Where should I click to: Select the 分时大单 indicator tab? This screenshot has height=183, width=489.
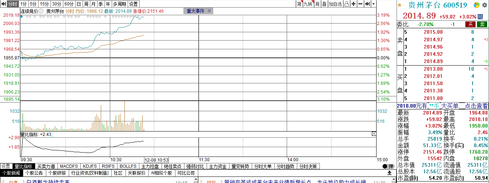263,166
